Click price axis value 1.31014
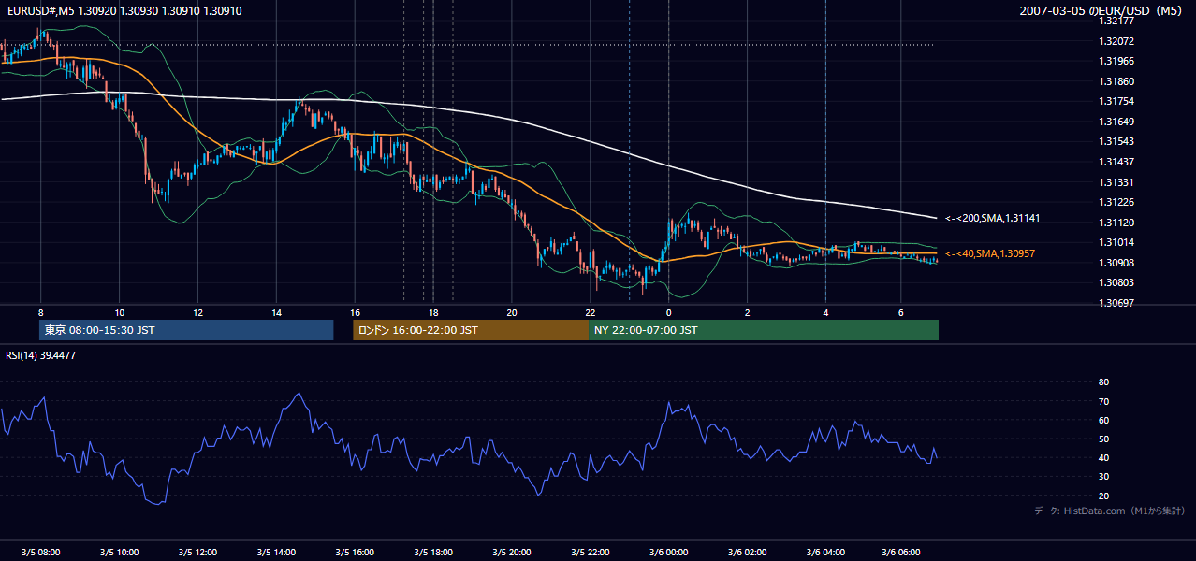 [1116, 242]
